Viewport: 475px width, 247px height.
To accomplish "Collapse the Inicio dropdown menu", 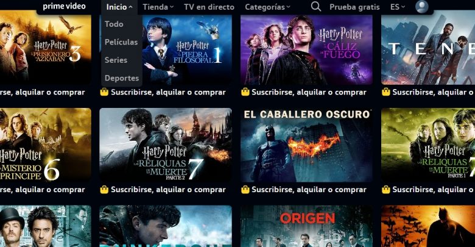I will (119, 7).
